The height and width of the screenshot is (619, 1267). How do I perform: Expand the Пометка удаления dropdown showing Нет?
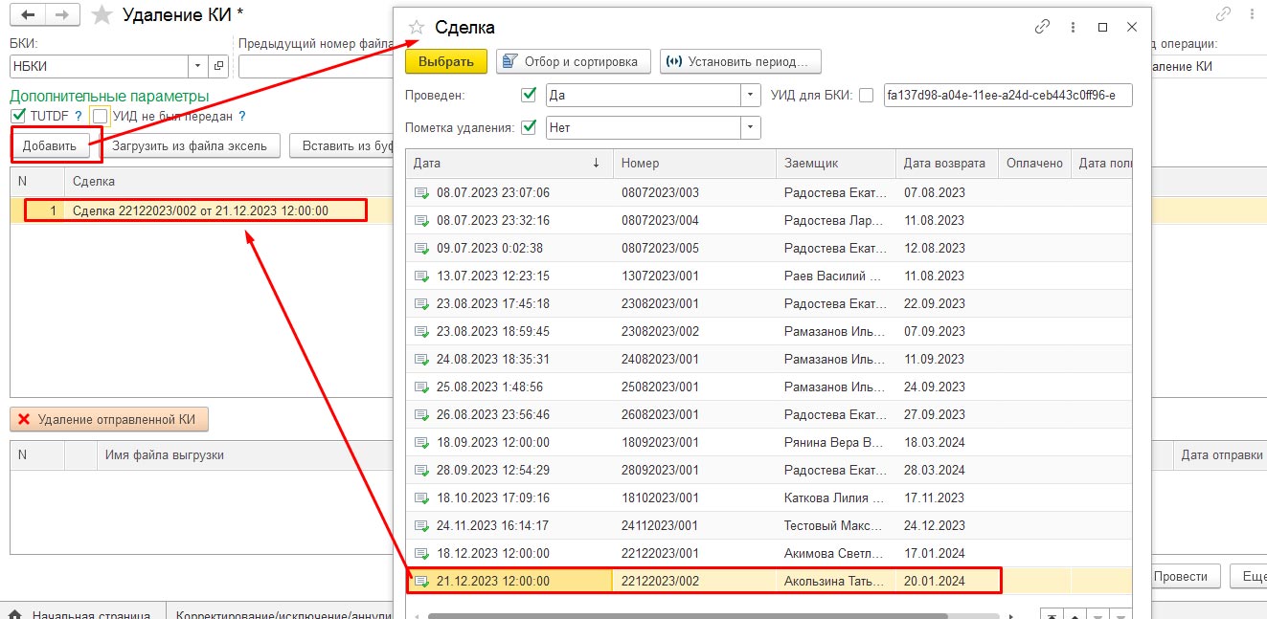click(751, 127)
